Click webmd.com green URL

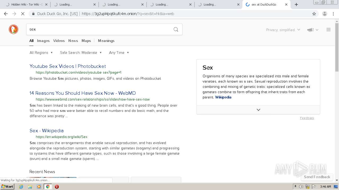click(x=93, y=99)
